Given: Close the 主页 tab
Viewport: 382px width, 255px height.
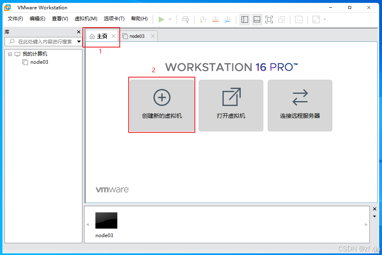Looking at the screenshot, I should point(113,36).
